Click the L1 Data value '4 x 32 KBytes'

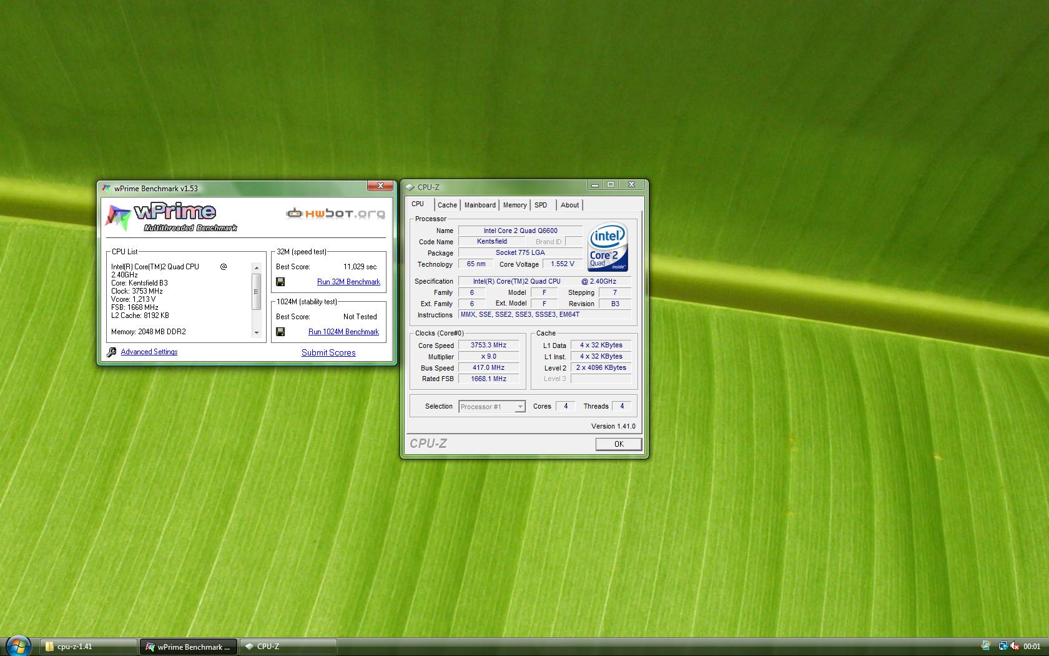[601, 345]
